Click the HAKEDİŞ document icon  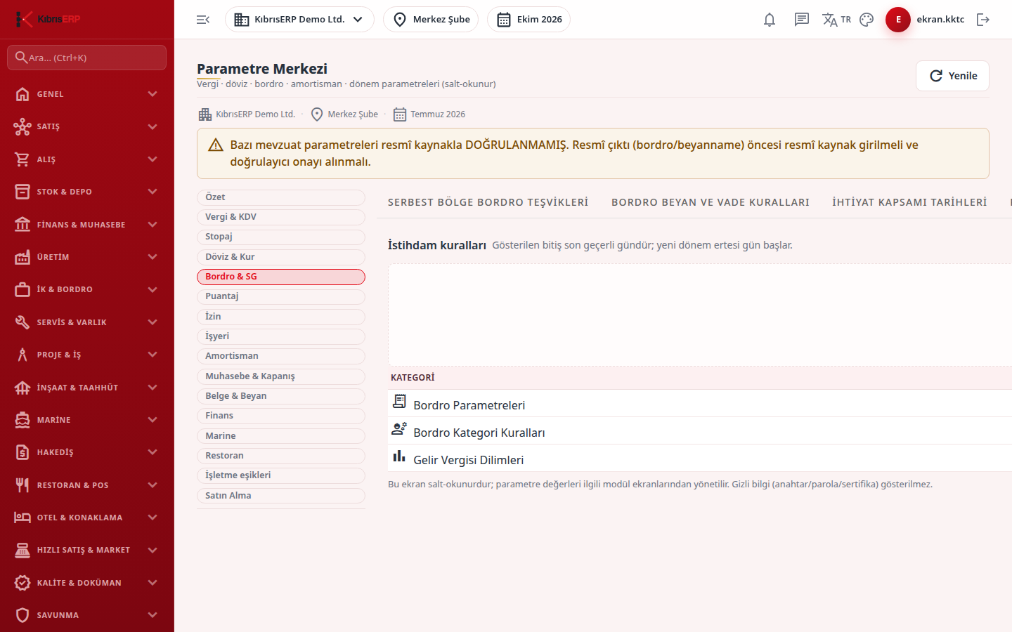click(22, 452)
